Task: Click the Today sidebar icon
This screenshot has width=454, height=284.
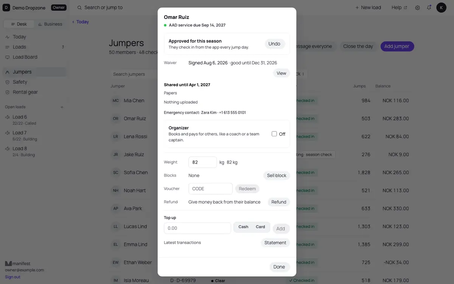Action: click(7, 37)
